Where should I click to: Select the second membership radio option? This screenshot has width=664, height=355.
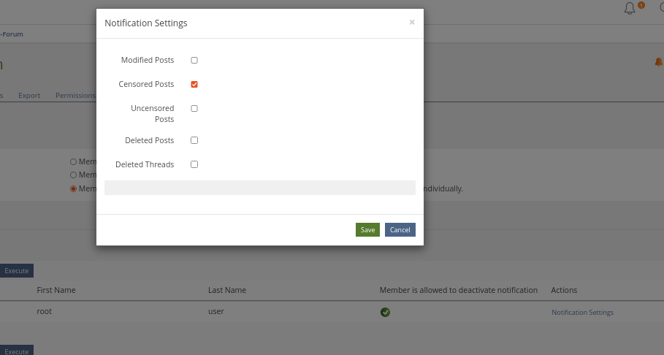(x=73, y=175)
